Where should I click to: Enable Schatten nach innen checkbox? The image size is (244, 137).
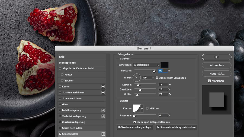point(60,92)
